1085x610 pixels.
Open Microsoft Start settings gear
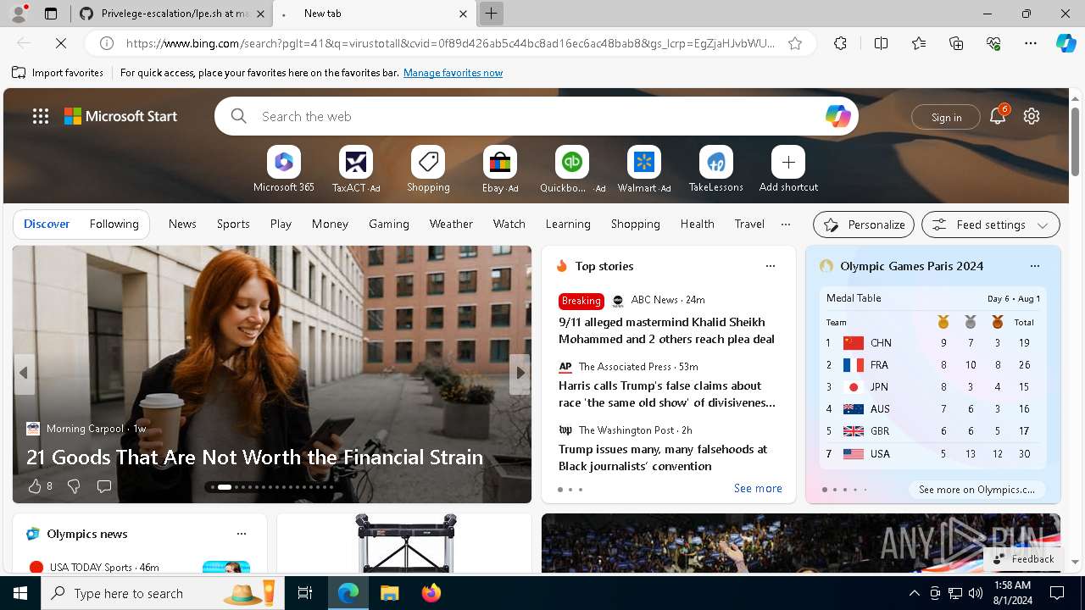(1032, 116)
